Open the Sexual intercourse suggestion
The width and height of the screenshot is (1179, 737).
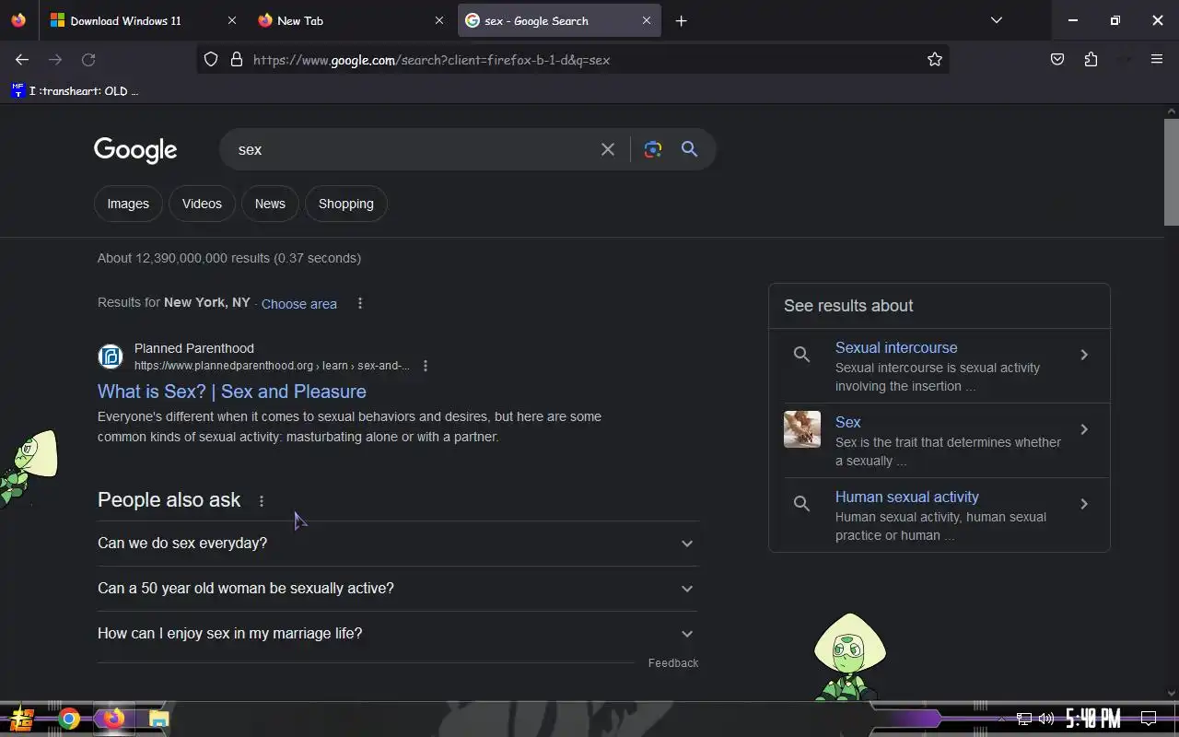(x=896, y=347)
